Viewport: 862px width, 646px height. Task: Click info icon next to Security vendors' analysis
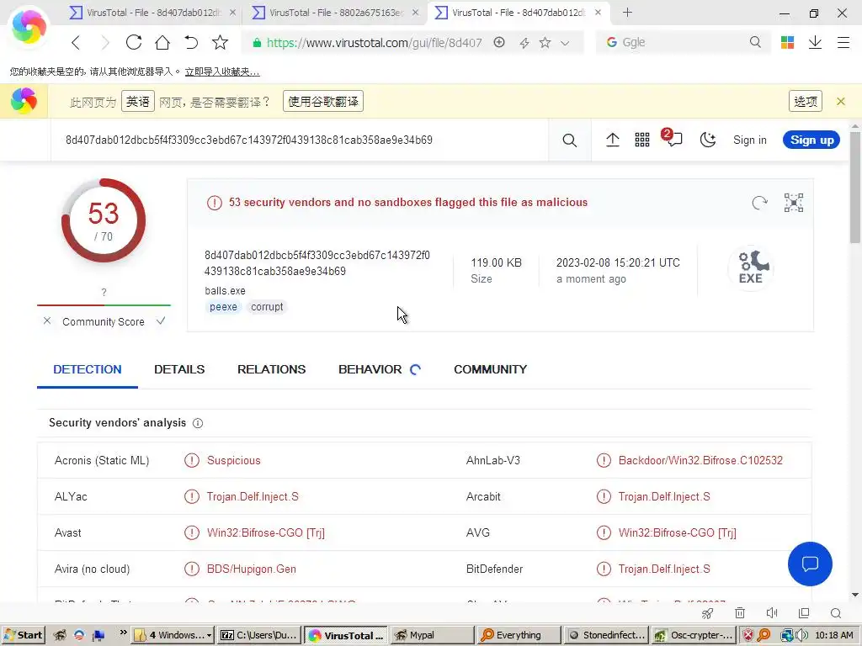(198, 423)
